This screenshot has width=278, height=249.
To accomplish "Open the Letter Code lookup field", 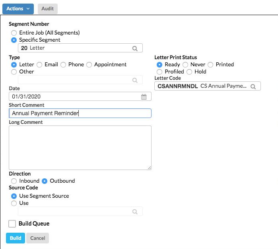I will (202, 86).
